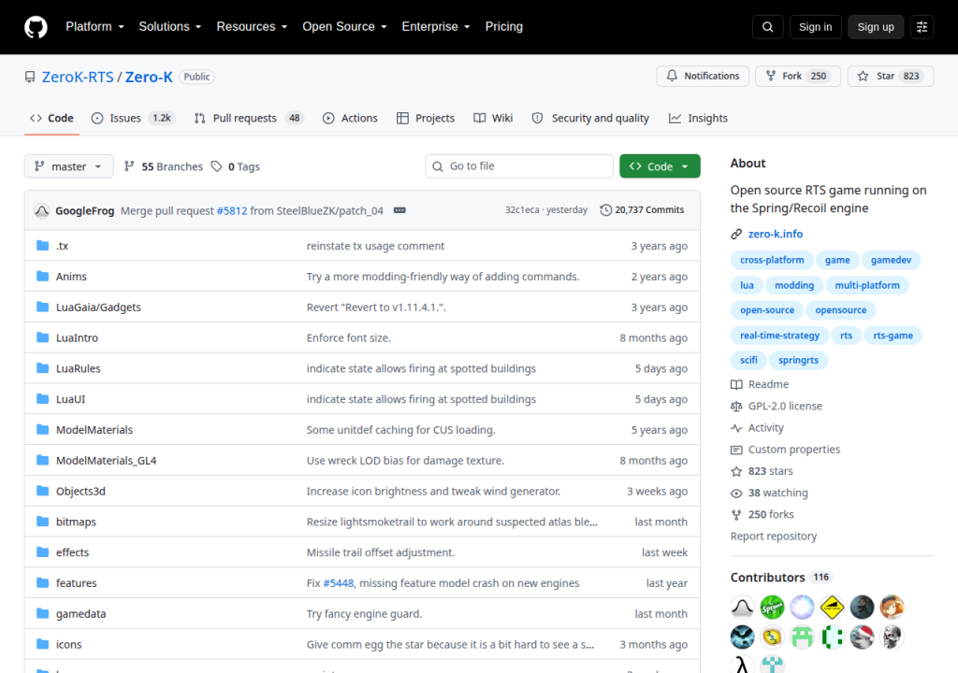Click the Go to file search field
Viewport: 958px width, 673px height.
pyautogui.click(x=519, y=166)
